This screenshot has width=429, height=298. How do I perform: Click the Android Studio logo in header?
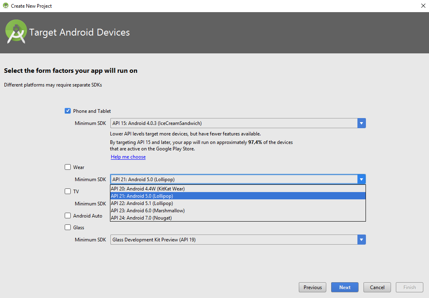(x=16, y=32)
